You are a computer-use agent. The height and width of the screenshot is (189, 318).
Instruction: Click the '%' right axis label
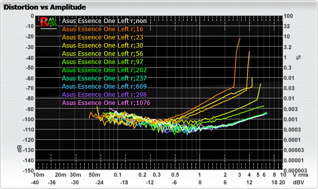pos(299,57)
